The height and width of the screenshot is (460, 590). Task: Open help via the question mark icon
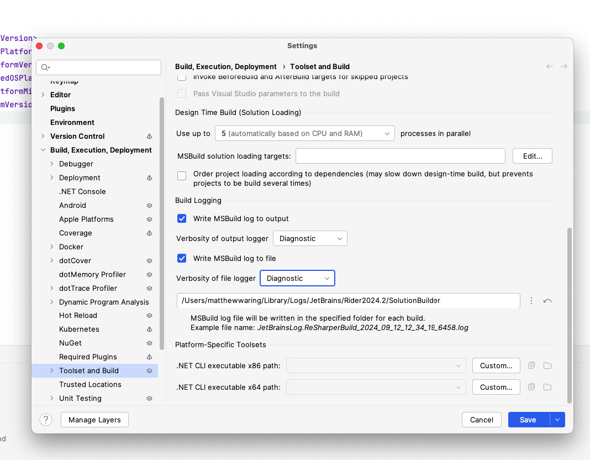click(46, 420)
